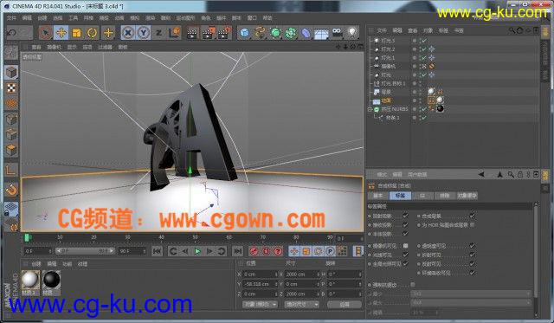The width and height of the screenshot is (554, 323).
Task: Toggle the 投射投影 checkbox
Action: pos(406,216)
